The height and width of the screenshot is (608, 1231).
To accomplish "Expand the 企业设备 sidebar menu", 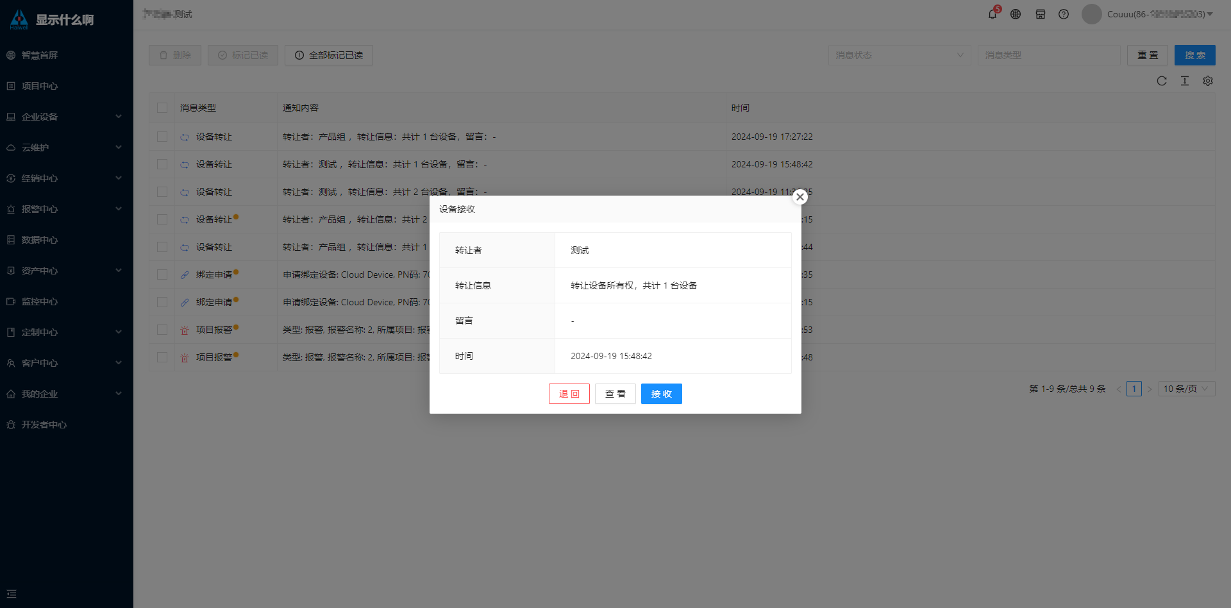I will coord(67,117).
